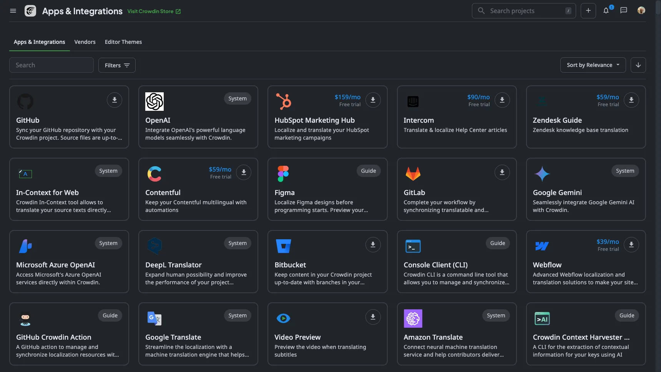Click the Bitbucket install download icon
This screenshot has height=372, width=661.
[373, 245]
